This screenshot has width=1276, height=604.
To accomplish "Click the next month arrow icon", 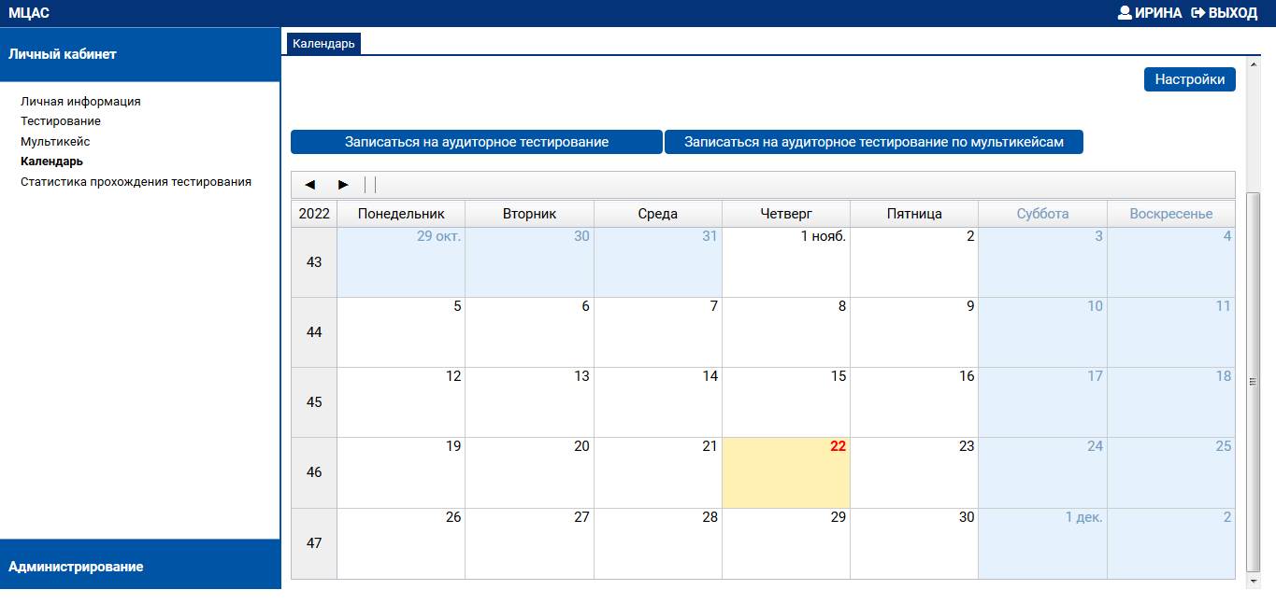I will (x=343, y=185).
